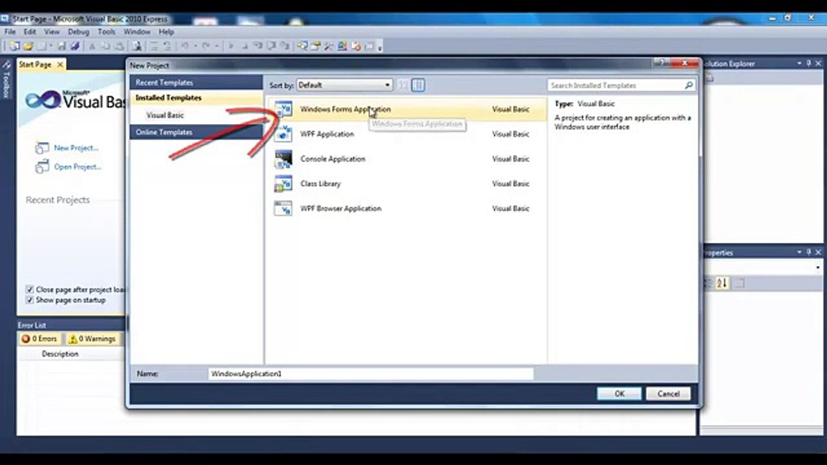Click the New Project... link
This screenshot has height=465, width=827.
point(76,148)
